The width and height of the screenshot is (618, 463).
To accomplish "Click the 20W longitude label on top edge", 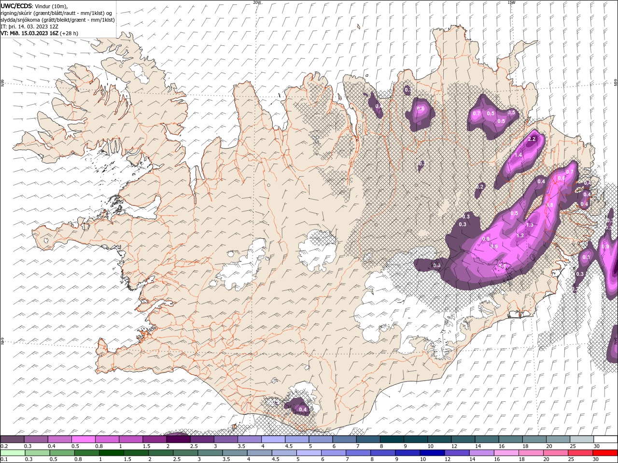I will point(257,2).
